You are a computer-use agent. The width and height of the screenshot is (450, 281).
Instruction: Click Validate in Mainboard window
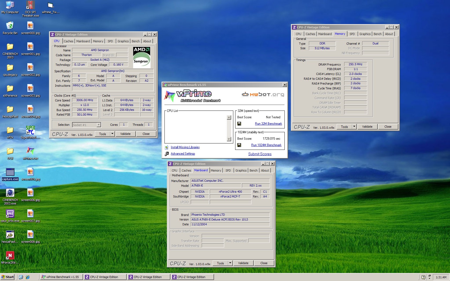[243, 263]
